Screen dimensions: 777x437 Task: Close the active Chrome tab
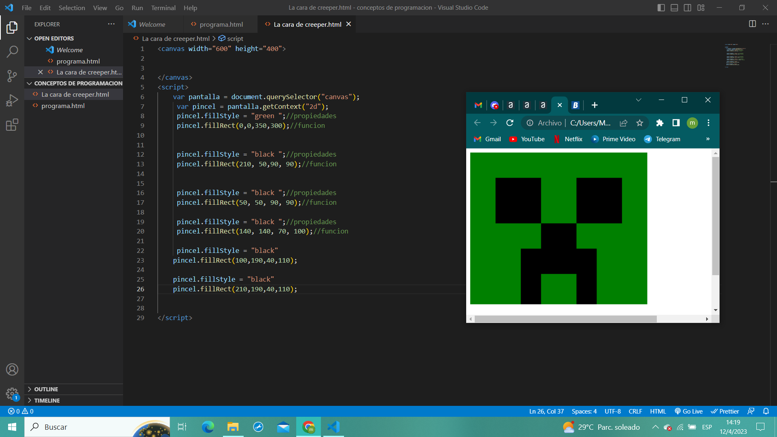pyautogui.click(x=560, y=105)
